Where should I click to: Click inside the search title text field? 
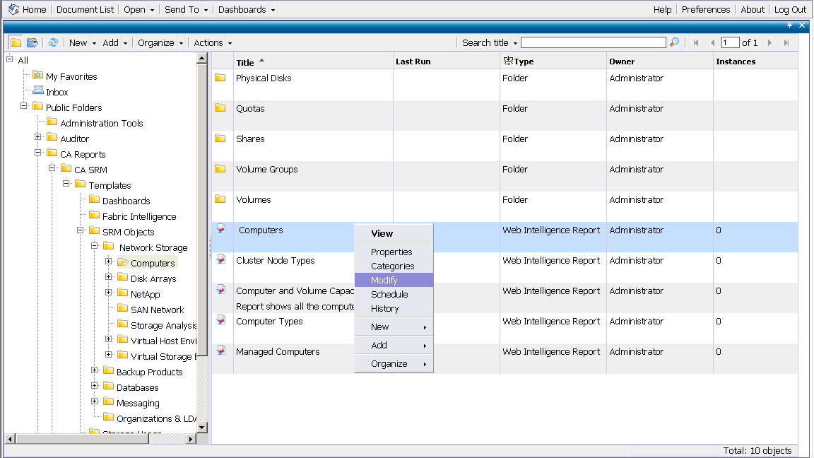pyautogui.click(x=593, y=43)
